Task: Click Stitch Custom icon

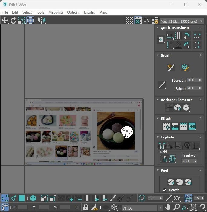Action: (x=192, y=126)
